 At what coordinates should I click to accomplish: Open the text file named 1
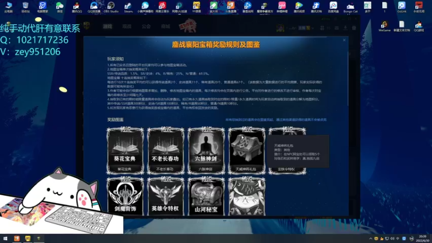tap(384, 7)
